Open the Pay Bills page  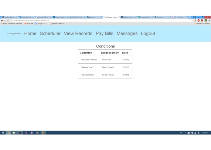point(104,33)
